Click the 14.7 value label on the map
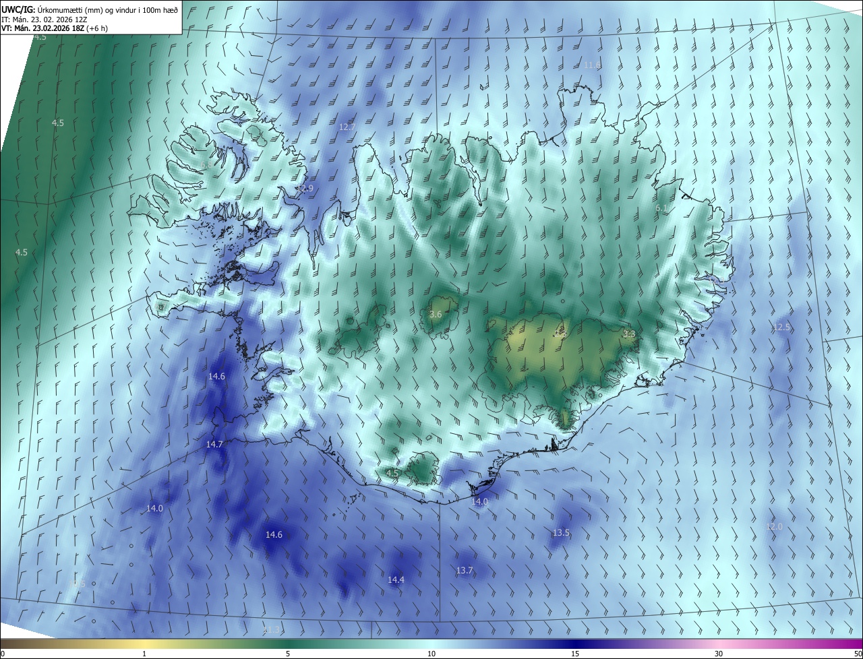This screenshot has width=863, height=659. tap(214, 444)
